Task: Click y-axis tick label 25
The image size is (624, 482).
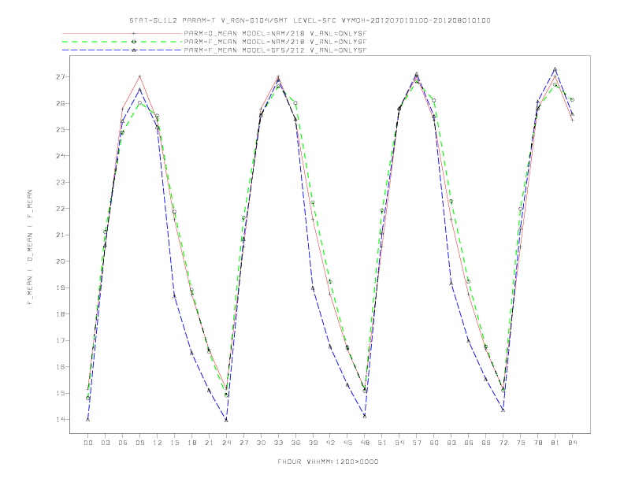Action: [61, 130]
